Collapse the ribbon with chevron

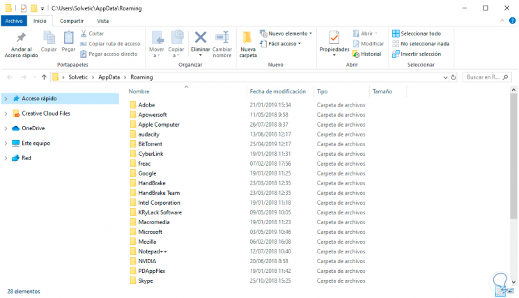coord(502,20)
